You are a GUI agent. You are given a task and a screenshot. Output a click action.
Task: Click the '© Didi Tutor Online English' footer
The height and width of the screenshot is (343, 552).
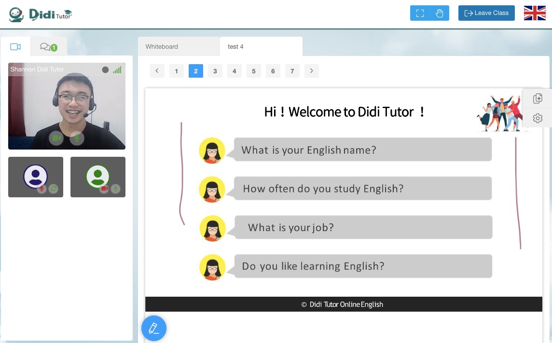pyautogui.click(x=342, y=304)
